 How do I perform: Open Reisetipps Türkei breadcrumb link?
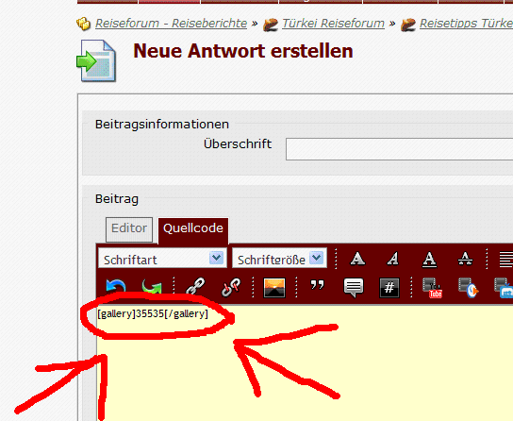tap(466, 24)
